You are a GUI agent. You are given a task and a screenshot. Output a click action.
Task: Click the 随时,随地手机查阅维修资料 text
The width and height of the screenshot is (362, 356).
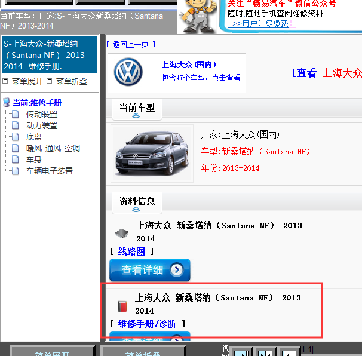pos(275,13)
